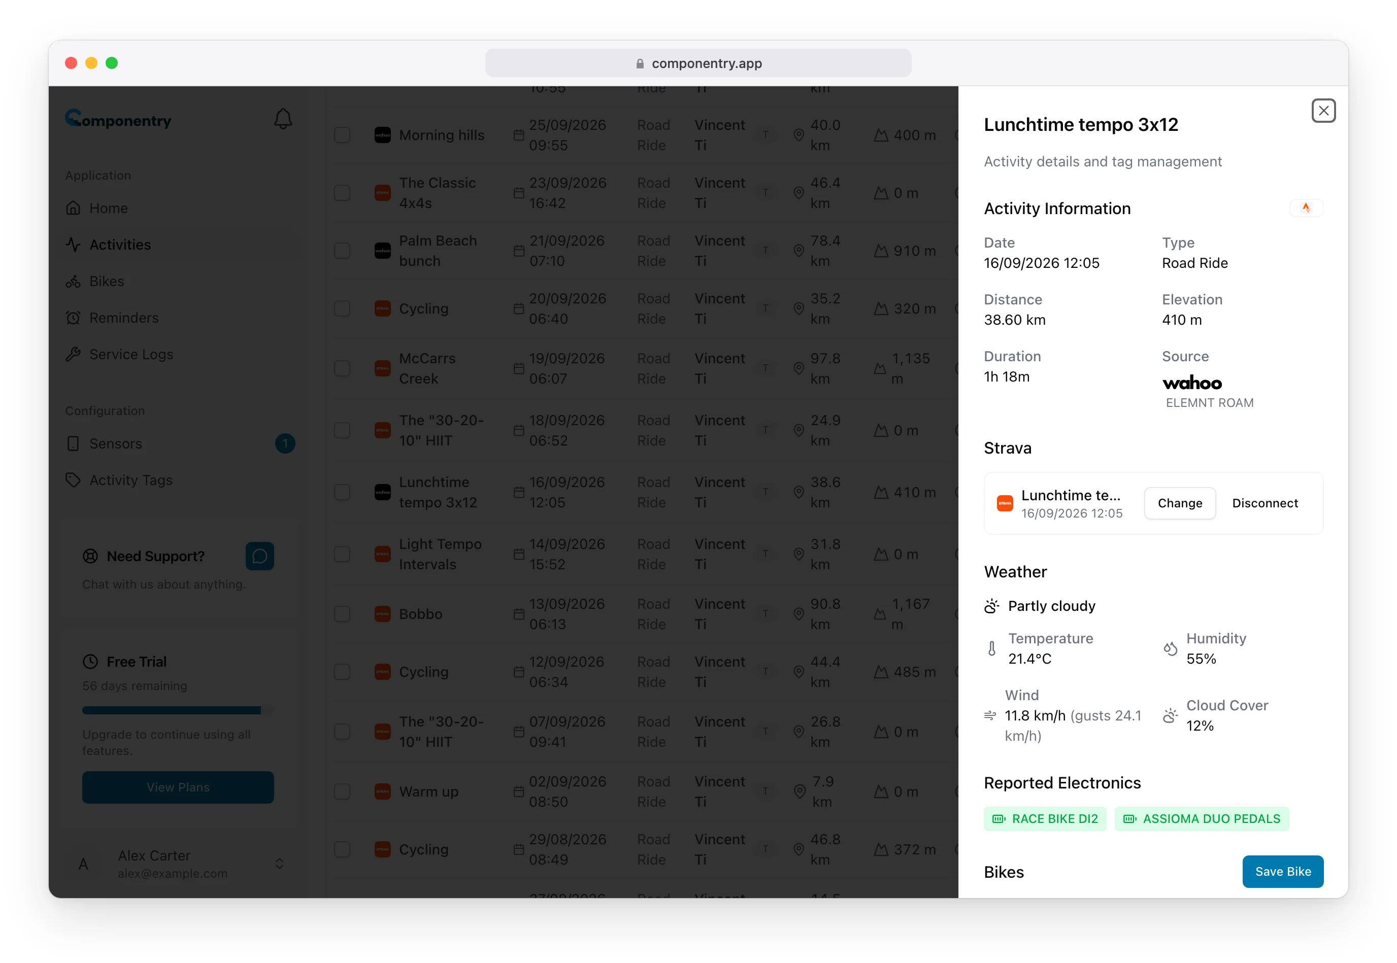Disconnect the linked Strava activity

tap(1266, 503)
